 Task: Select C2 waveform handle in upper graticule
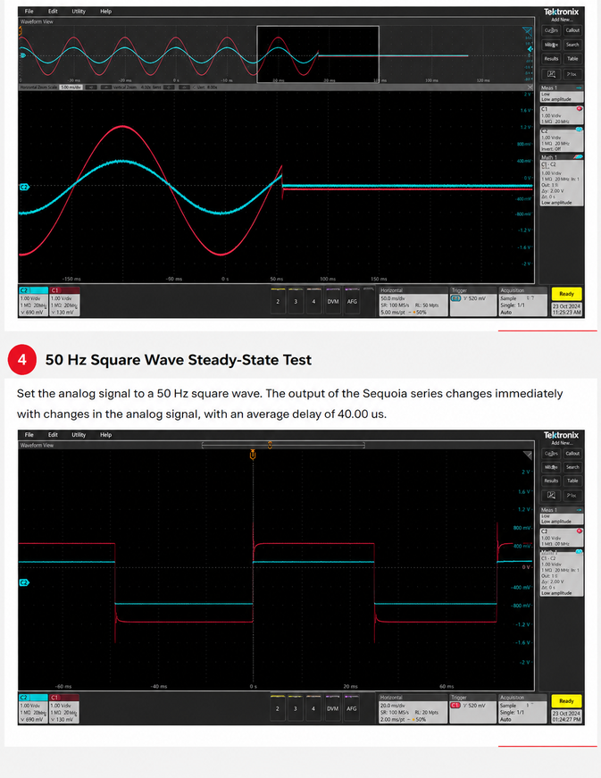(24, 187)
